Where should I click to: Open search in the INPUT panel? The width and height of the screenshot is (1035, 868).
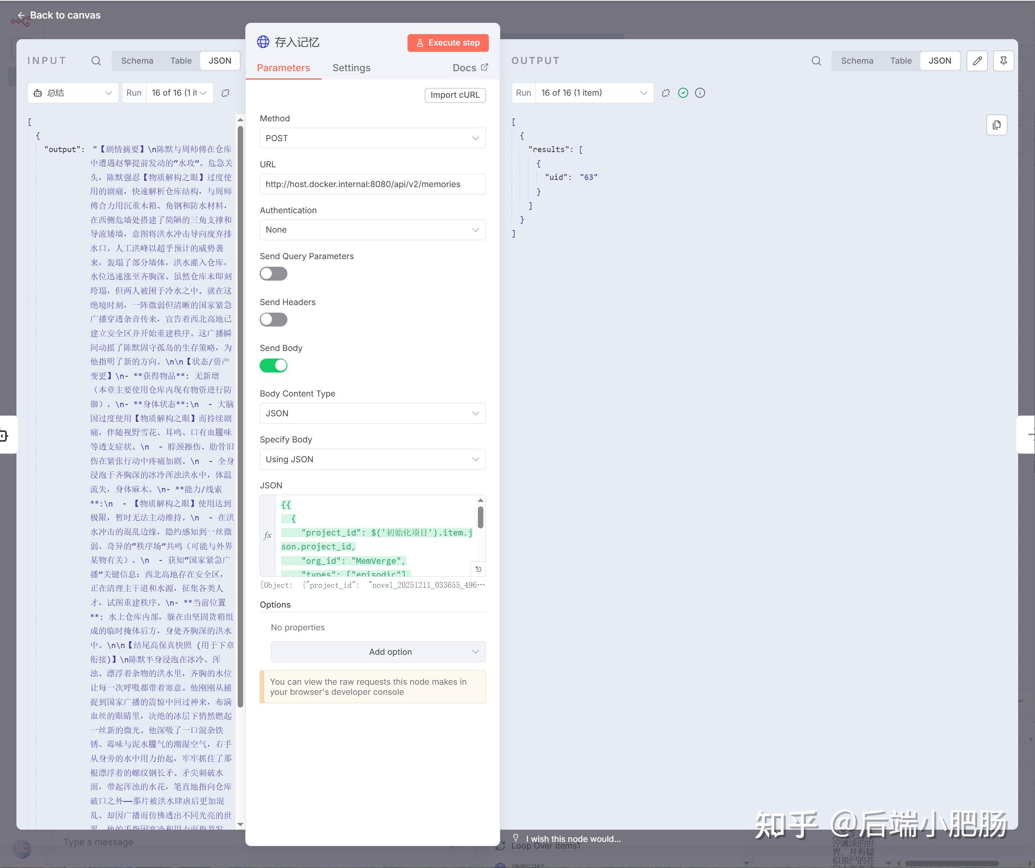96,61
